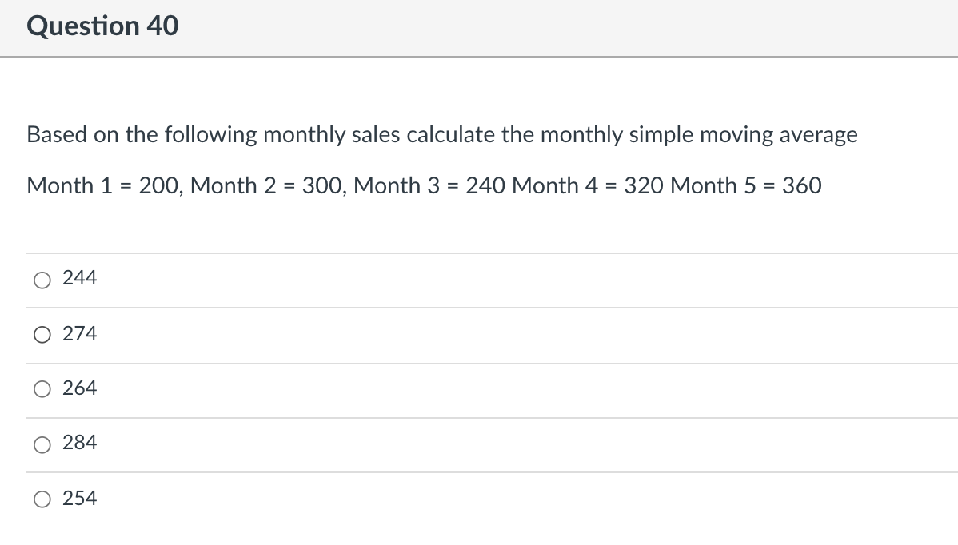Click the row containing 274

coord(320,335)
